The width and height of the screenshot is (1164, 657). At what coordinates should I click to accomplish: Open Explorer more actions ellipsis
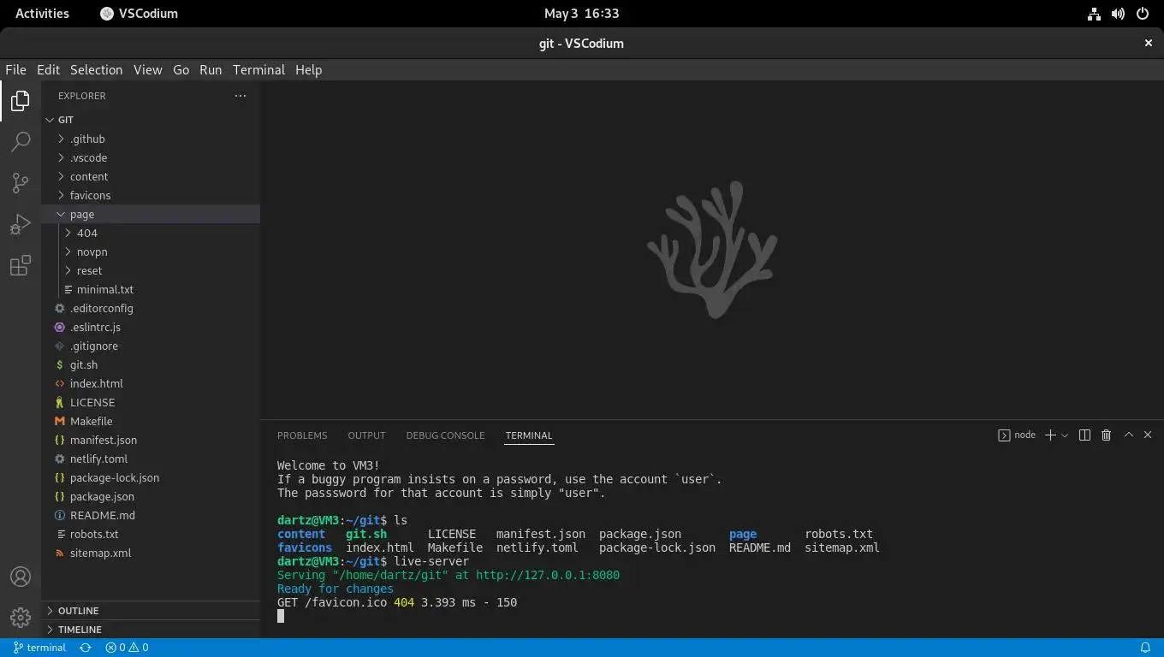coord(241,96)
